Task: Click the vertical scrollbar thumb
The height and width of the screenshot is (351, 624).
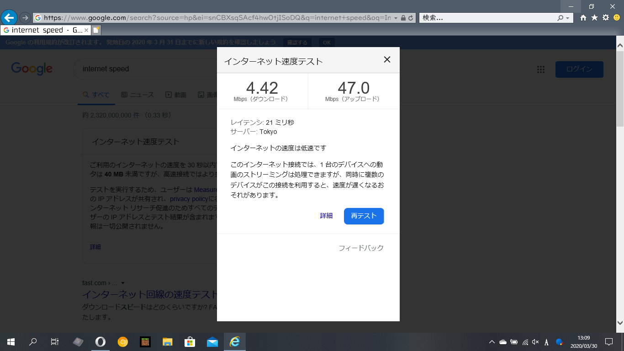Action: 620,89
